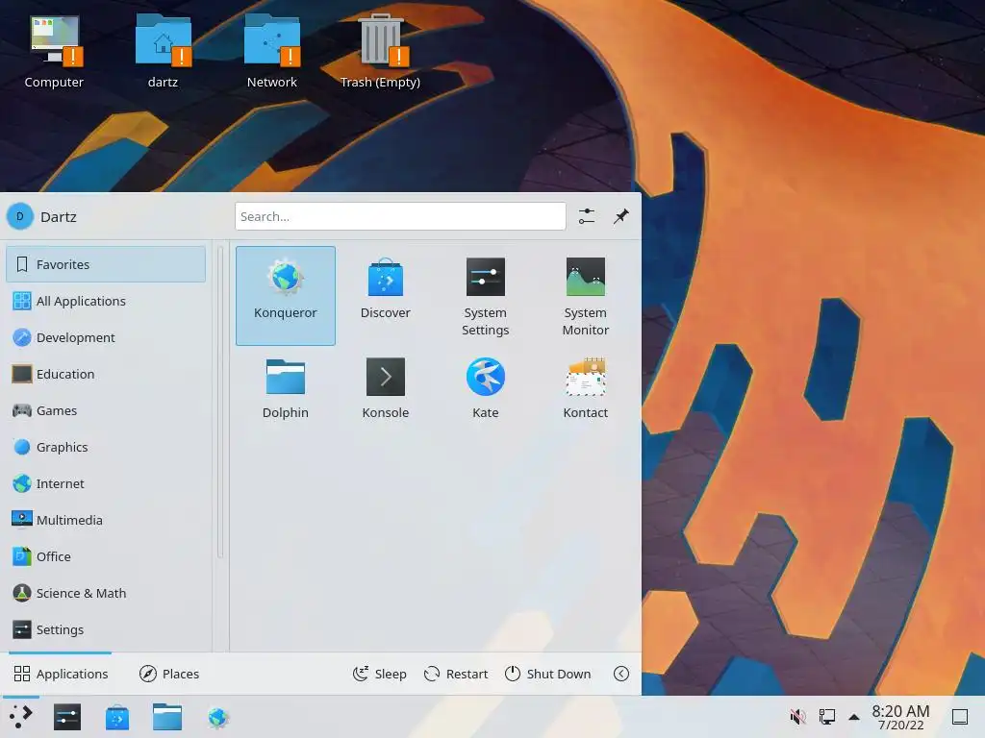Browse the Games category

coord(106,410)
